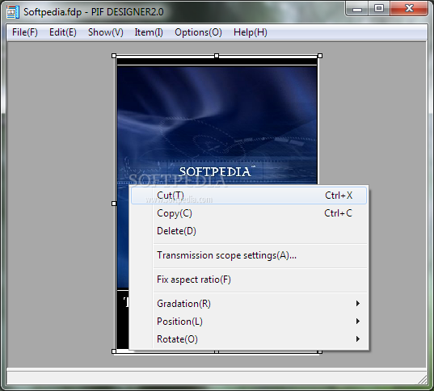
Task: Expand the Rotate(O) submenu
Action: click(249, 339)
